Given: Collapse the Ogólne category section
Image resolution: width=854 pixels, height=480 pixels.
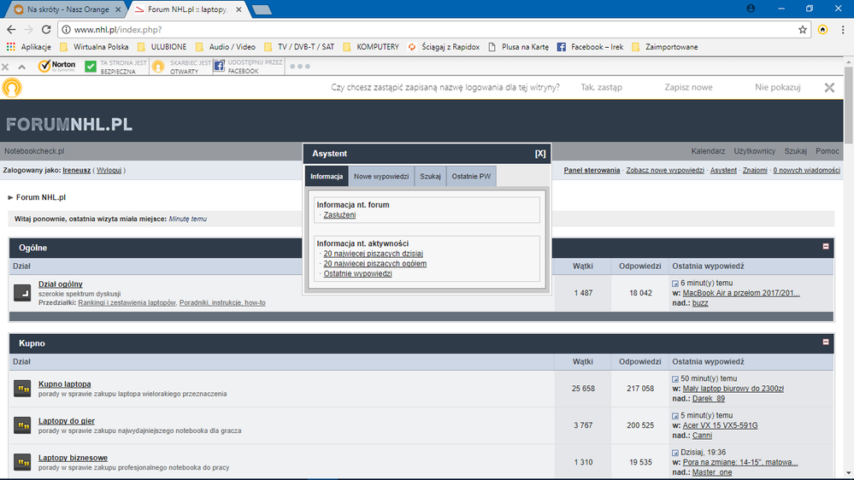Looking at the screenshot, I should point(826,247).
